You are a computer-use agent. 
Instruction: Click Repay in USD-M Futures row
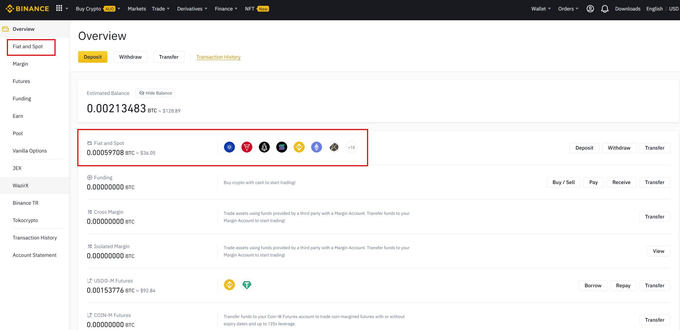[x=623, y=285]
